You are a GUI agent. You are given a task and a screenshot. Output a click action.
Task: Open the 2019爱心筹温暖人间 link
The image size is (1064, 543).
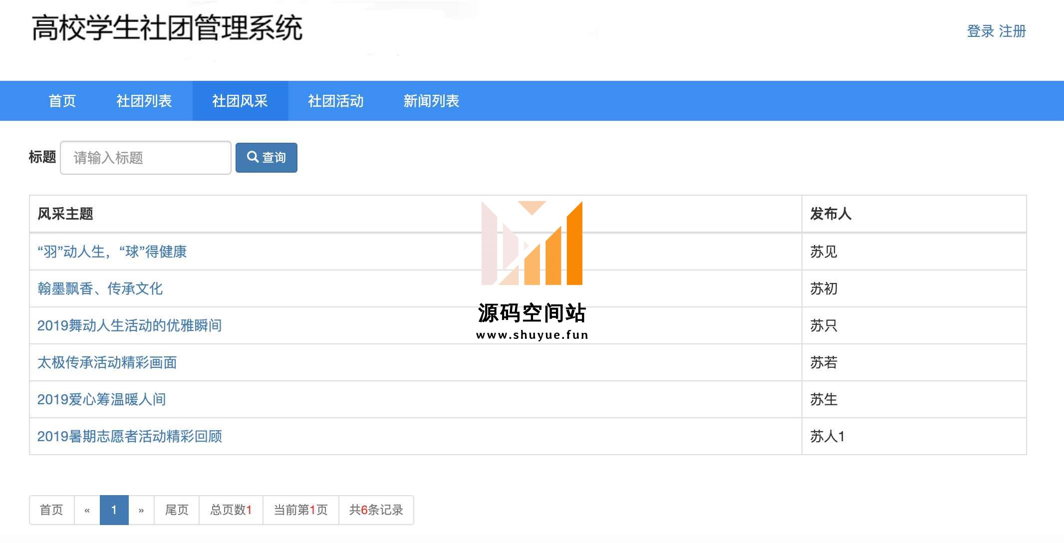(x=102, y=399)
